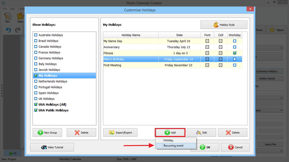The width and height of the screenshot is (289, 162).
Task: Click the Date column header
Action: (179, 35)
